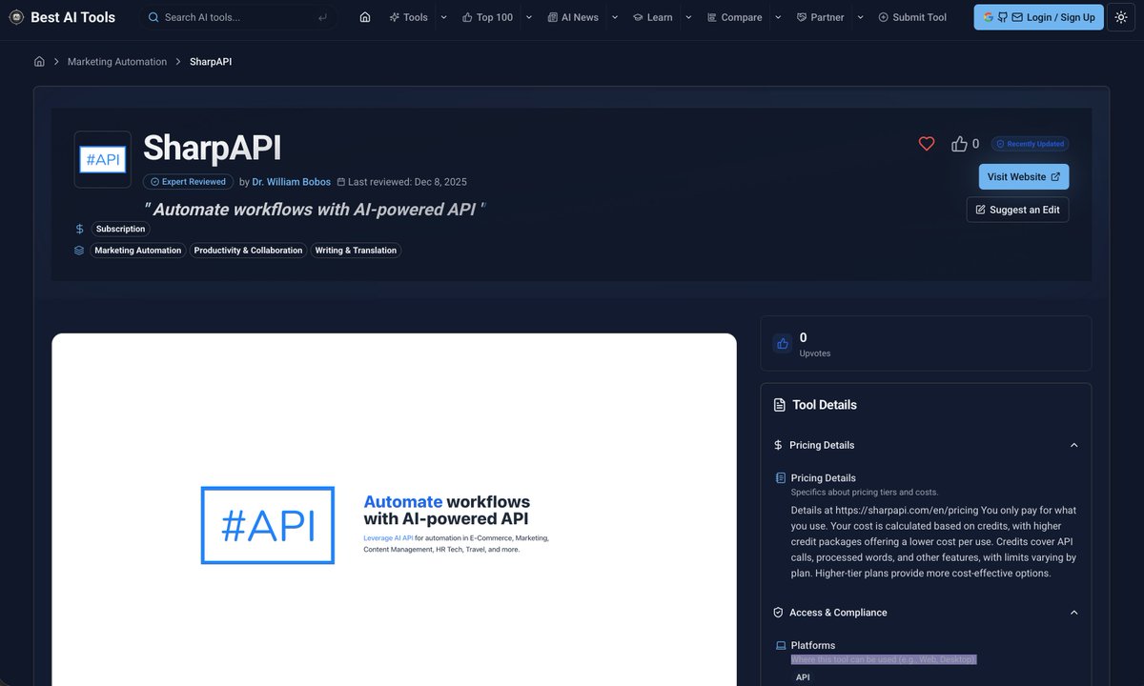Click the Last reviewed calendar icon
Screen dimensions: 1144x686
click(x=341, y=182)
